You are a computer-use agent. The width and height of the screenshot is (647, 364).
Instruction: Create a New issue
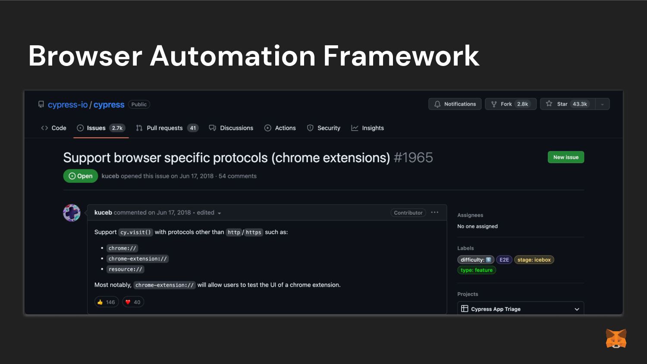566,157
